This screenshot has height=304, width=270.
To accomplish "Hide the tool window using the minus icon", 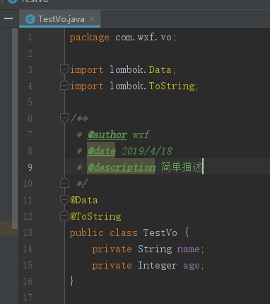I will tap(8, 18).
